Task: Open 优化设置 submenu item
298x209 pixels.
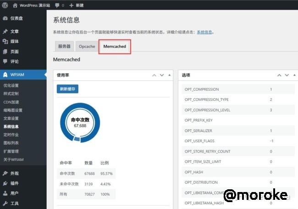Action: tap(11, 85)
